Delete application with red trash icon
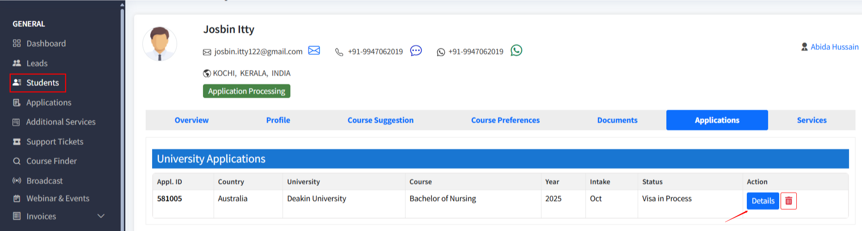 point(788,201)
